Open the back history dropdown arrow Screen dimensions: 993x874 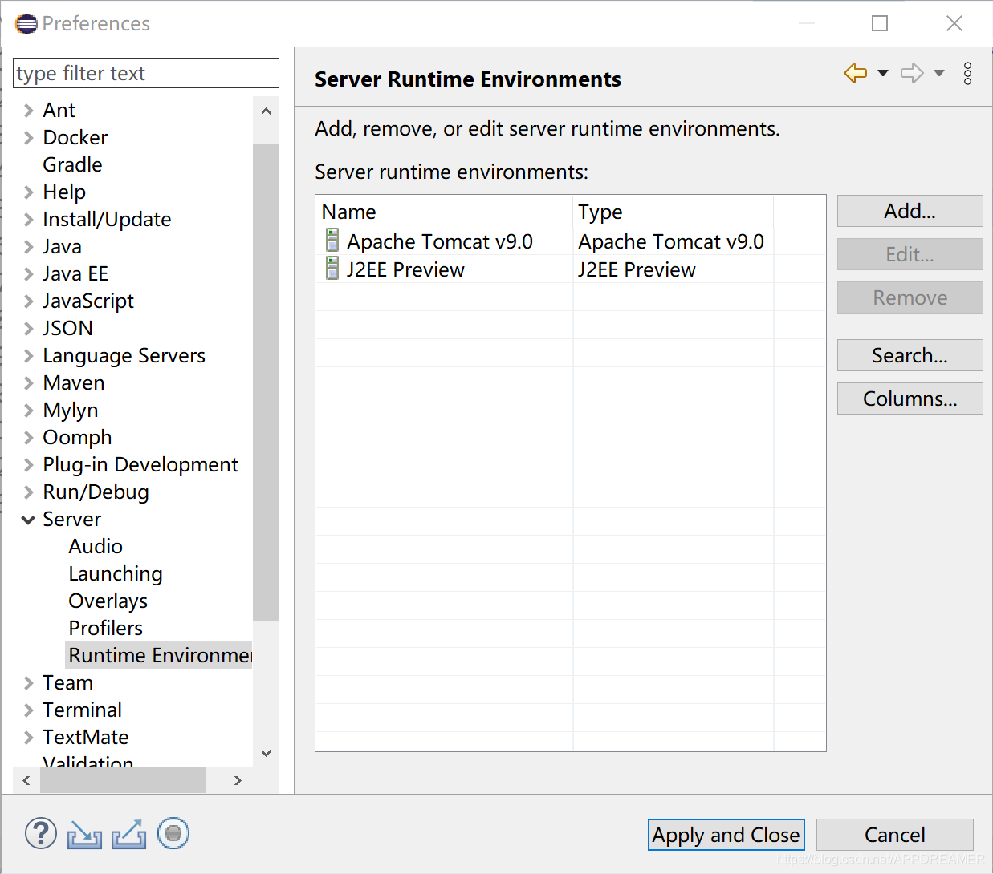coord(883,73)
